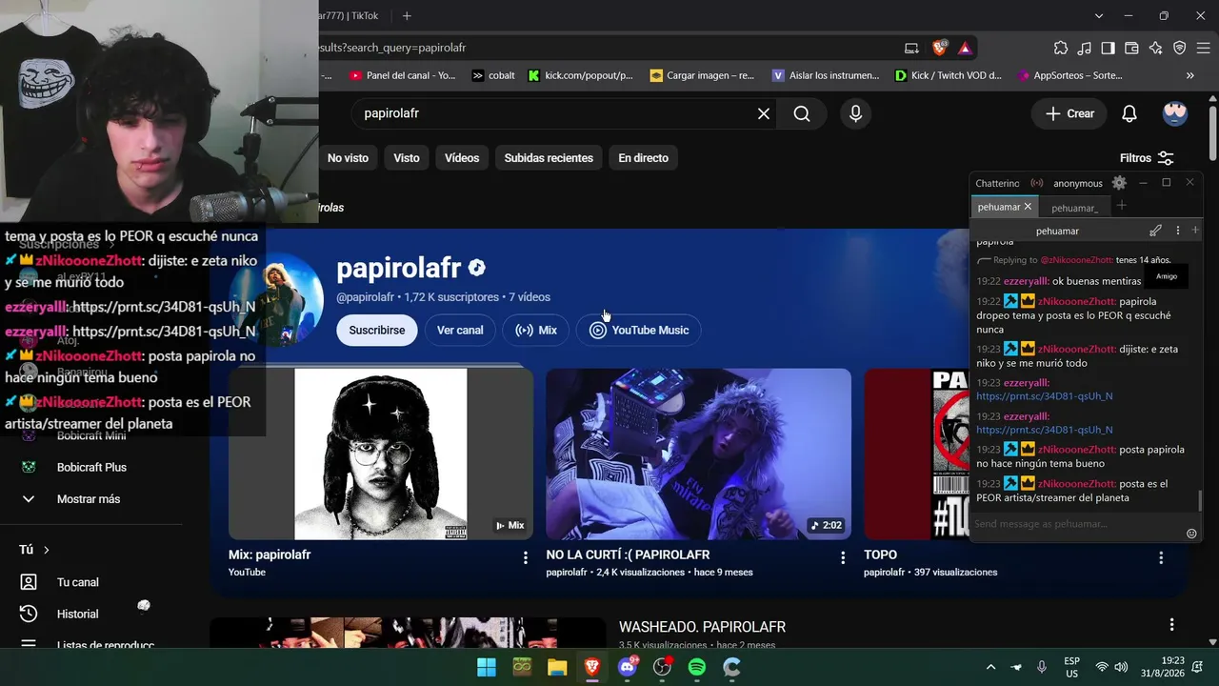Open Brave Shields lion icon
Screen dimensions: 1219x686
(940, 48)
